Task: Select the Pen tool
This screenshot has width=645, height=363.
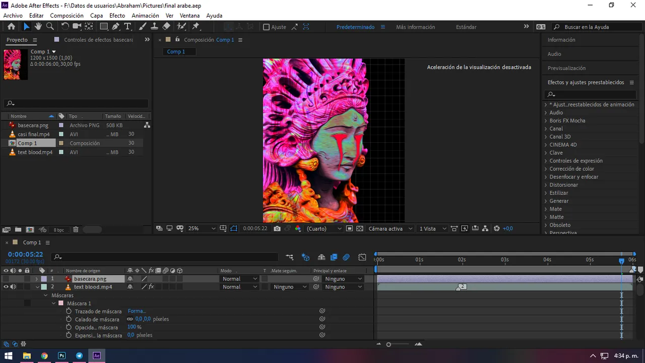Action: coord(116,27)
